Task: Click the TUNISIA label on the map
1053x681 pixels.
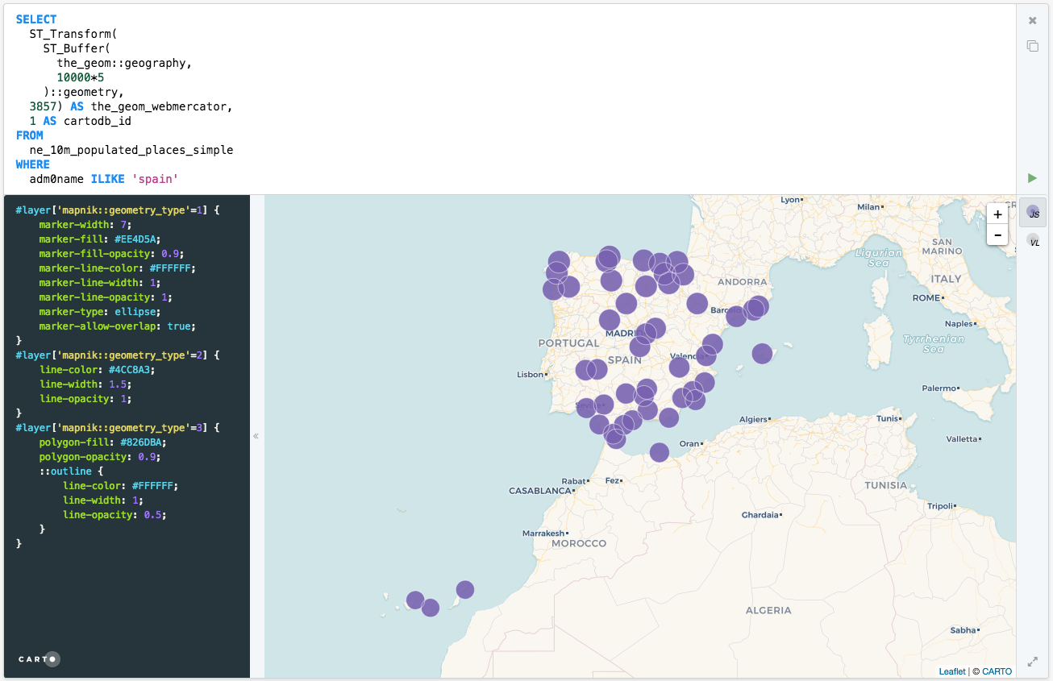Action: pyautogui.click(x=885, y=485)
